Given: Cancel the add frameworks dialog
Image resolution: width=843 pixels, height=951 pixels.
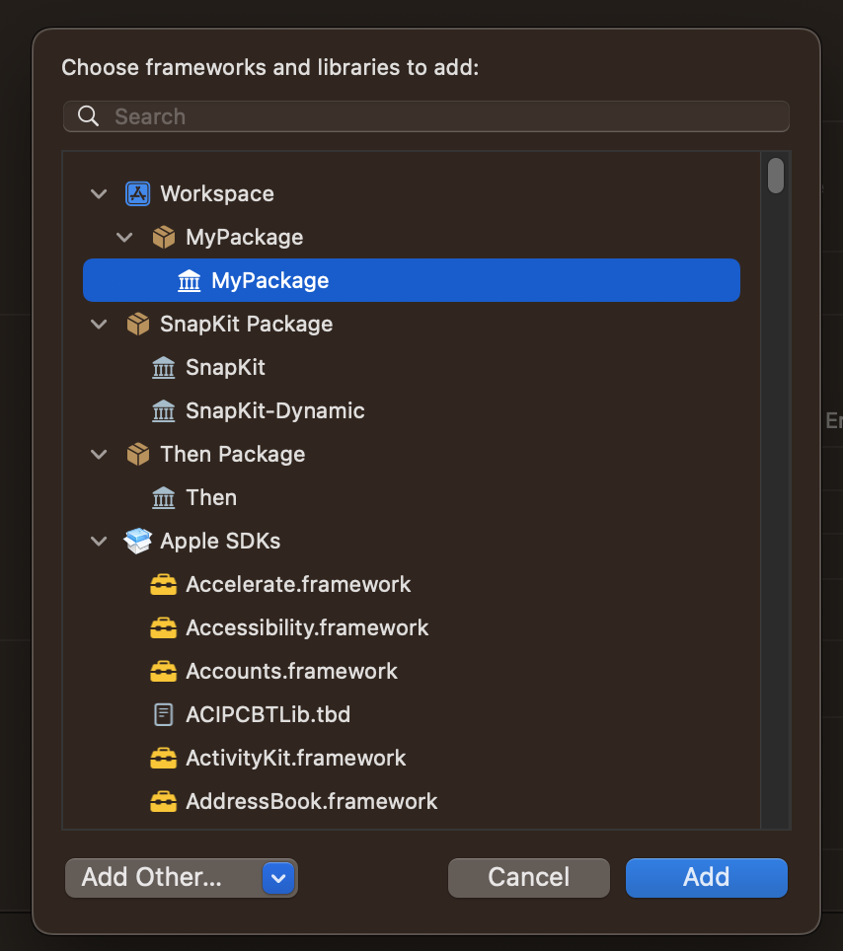Looking at the screenshot, I should (529, 878).
